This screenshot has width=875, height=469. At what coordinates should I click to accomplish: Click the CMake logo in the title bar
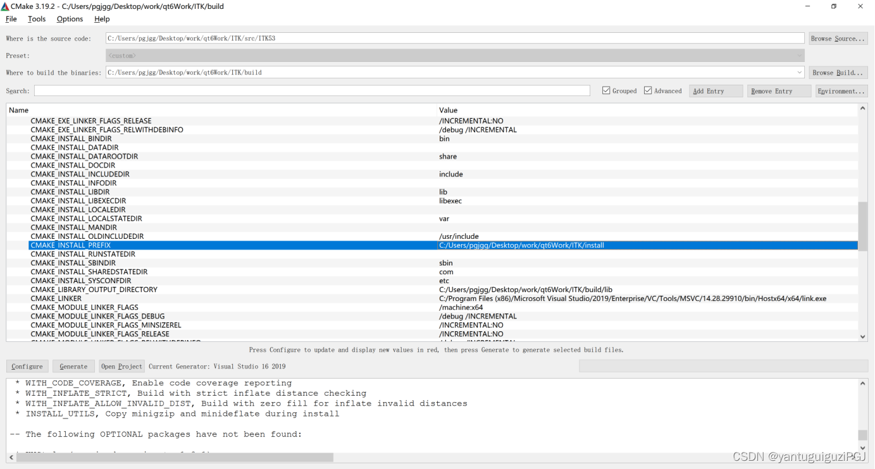point(6,6)
